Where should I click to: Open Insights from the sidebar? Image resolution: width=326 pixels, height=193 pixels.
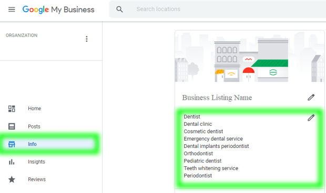(x=36, y=162)
